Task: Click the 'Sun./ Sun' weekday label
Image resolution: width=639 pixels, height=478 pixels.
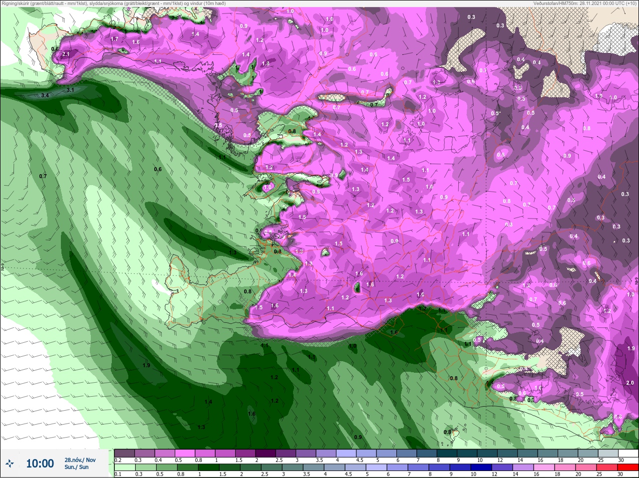Action: [76, 468]
